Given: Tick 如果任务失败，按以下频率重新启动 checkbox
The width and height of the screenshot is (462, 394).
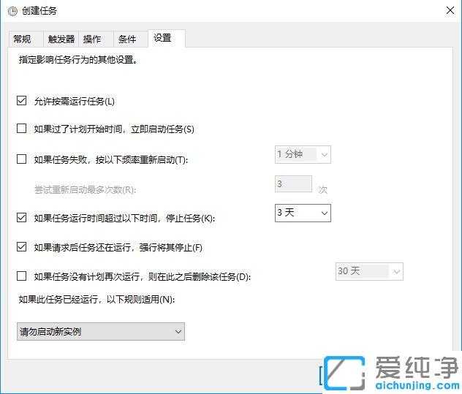Looking at the screenshot, I should coord(22,159).
